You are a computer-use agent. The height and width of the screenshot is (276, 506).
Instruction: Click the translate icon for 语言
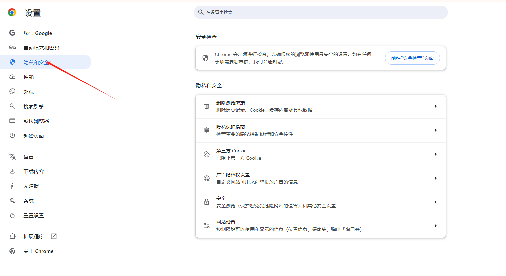[12, 156]
